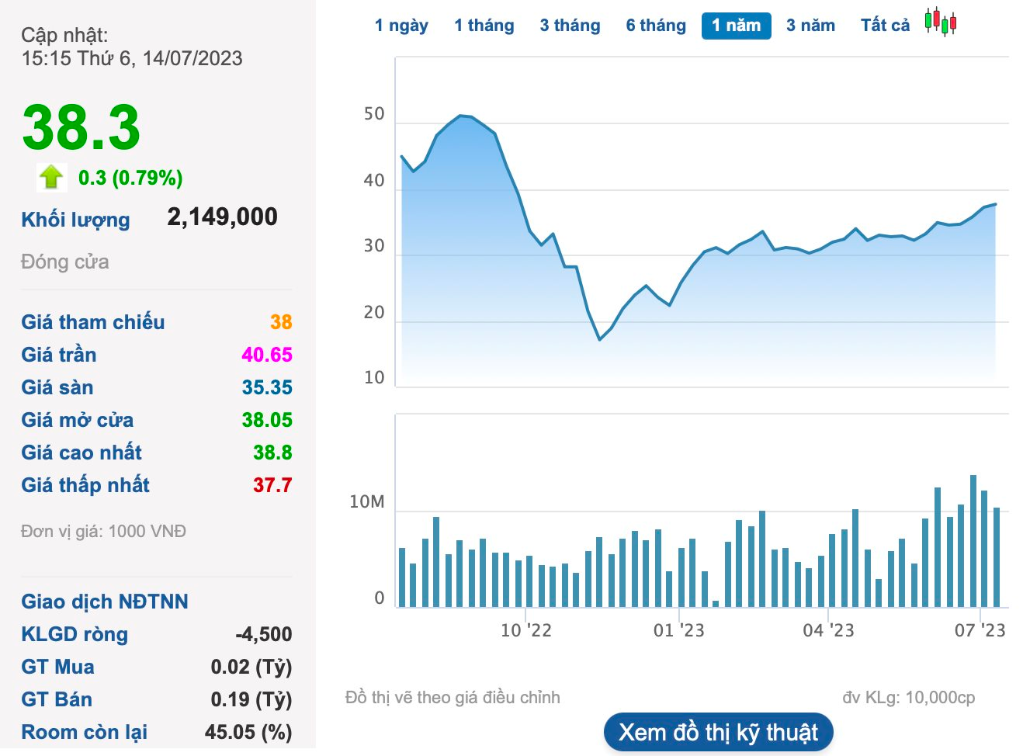Viewport: 1023px width, 756px height.
Task: Select the 1 năm time range tab
Action: 737,26
